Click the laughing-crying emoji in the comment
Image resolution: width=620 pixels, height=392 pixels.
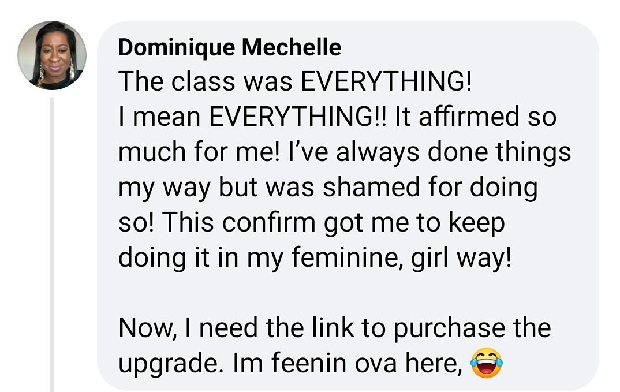coord(486,363)
